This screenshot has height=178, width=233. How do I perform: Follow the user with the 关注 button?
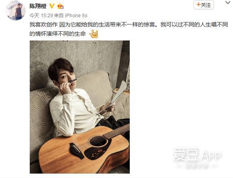(x=204, y=5)
